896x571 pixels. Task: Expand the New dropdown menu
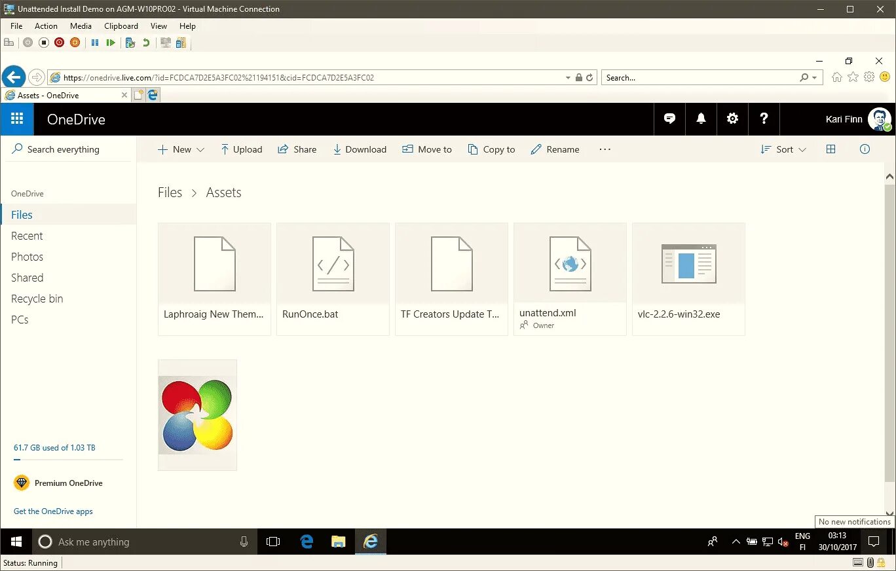coord(181,149)
